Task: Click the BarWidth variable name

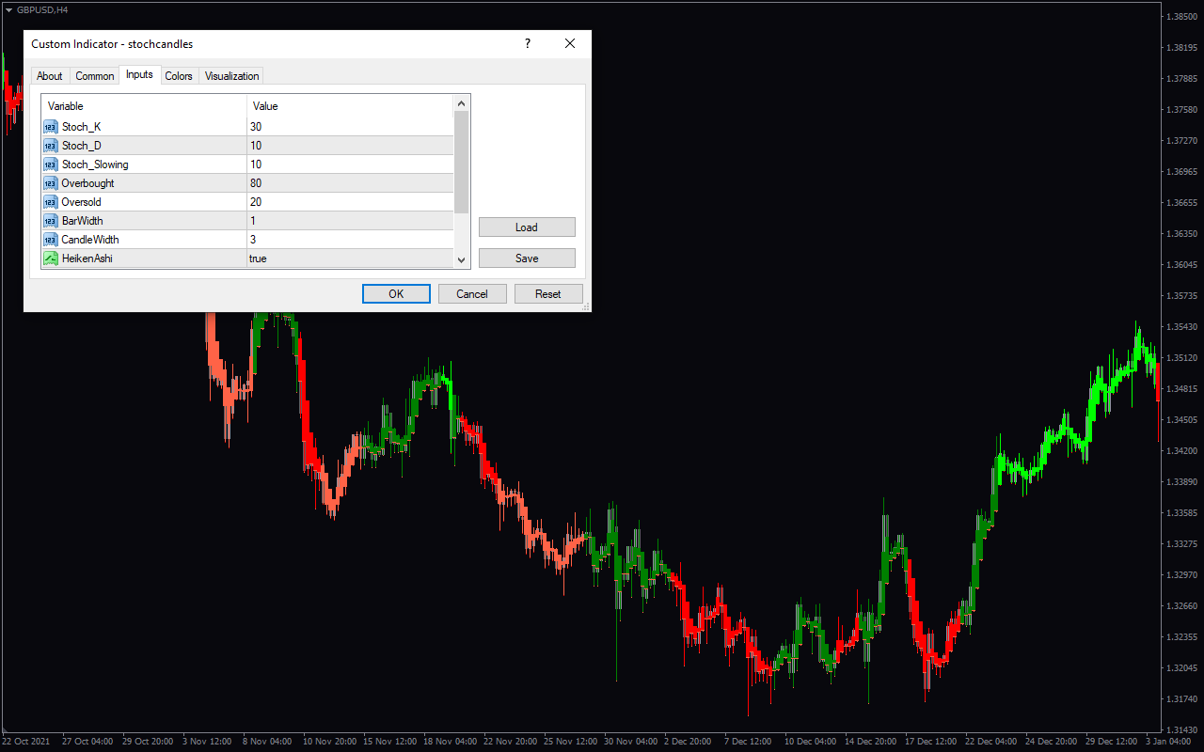Action: 83,221
